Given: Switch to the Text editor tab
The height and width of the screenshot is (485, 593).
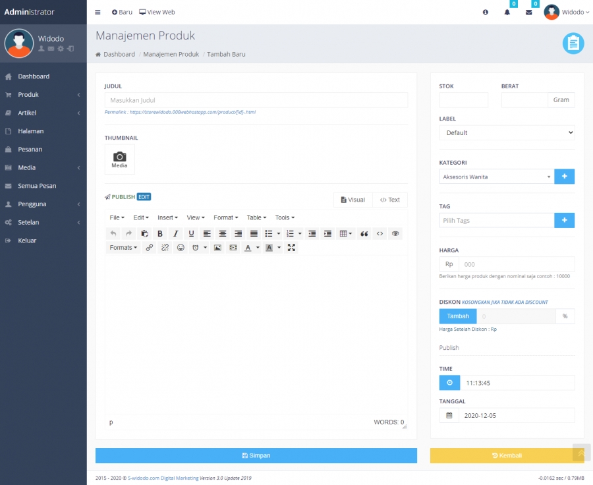Looking at the screenshot, I should point(390,200).
